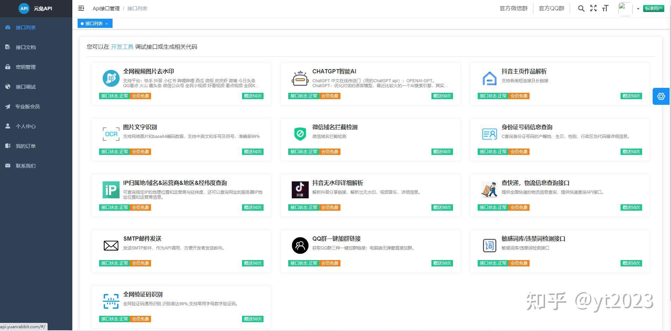Click the 身份证号码信息查询 ID card icon
Screen dimensions: 671x331
(489, 134)
